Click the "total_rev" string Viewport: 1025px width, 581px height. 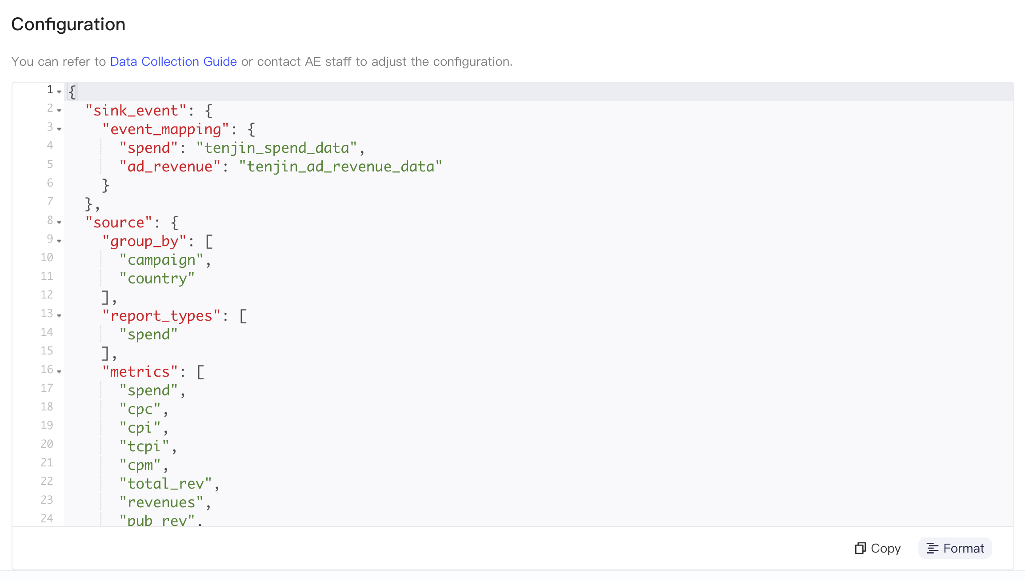[166, 483]
